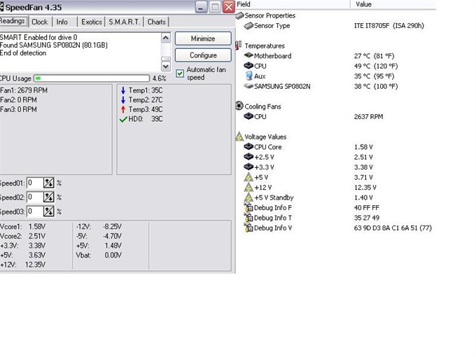Click the Cooling Fans icon
Viewport: 476px width, 357px height.
(x=239, y=106)
